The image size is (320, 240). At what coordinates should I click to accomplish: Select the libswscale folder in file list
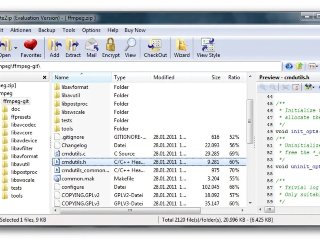click(x=149, y=112)
